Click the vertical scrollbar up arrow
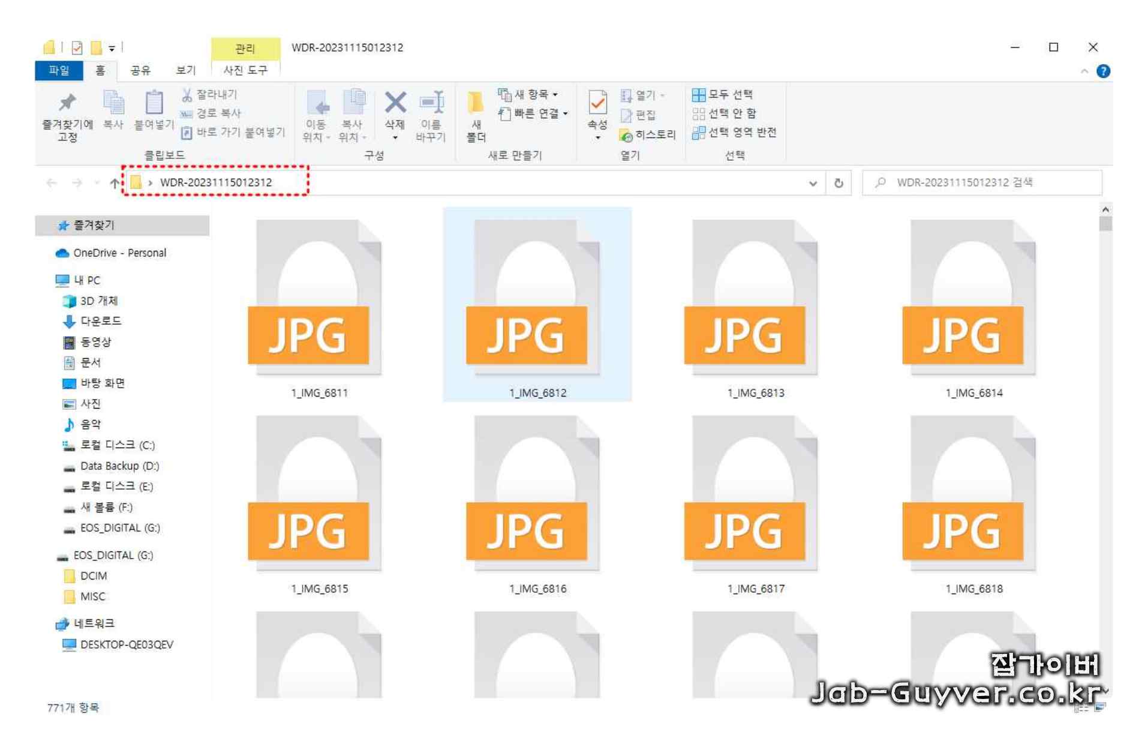Image resolution: width=1148 pixels, height=753 pixels. pos(1105,209)
